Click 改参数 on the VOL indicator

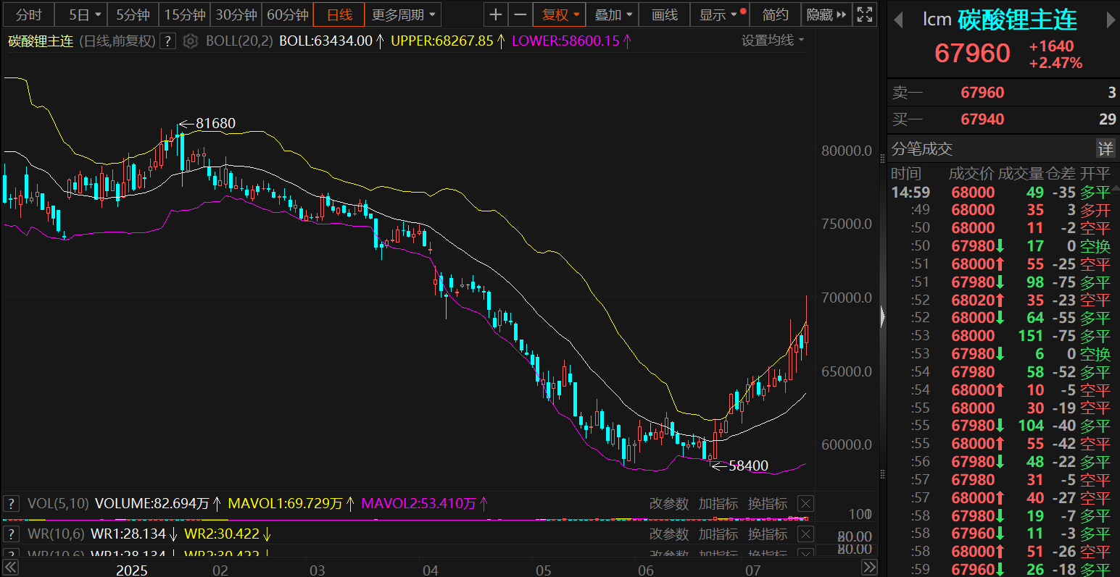tap(668, 504)
